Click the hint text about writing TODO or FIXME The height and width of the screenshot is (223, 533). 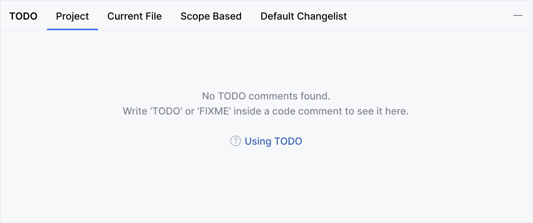click(x=266, y=111)
